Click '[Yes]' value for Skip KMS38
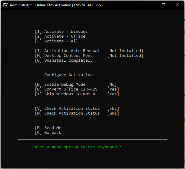This screenshot has height=169, width=185. 113,94
